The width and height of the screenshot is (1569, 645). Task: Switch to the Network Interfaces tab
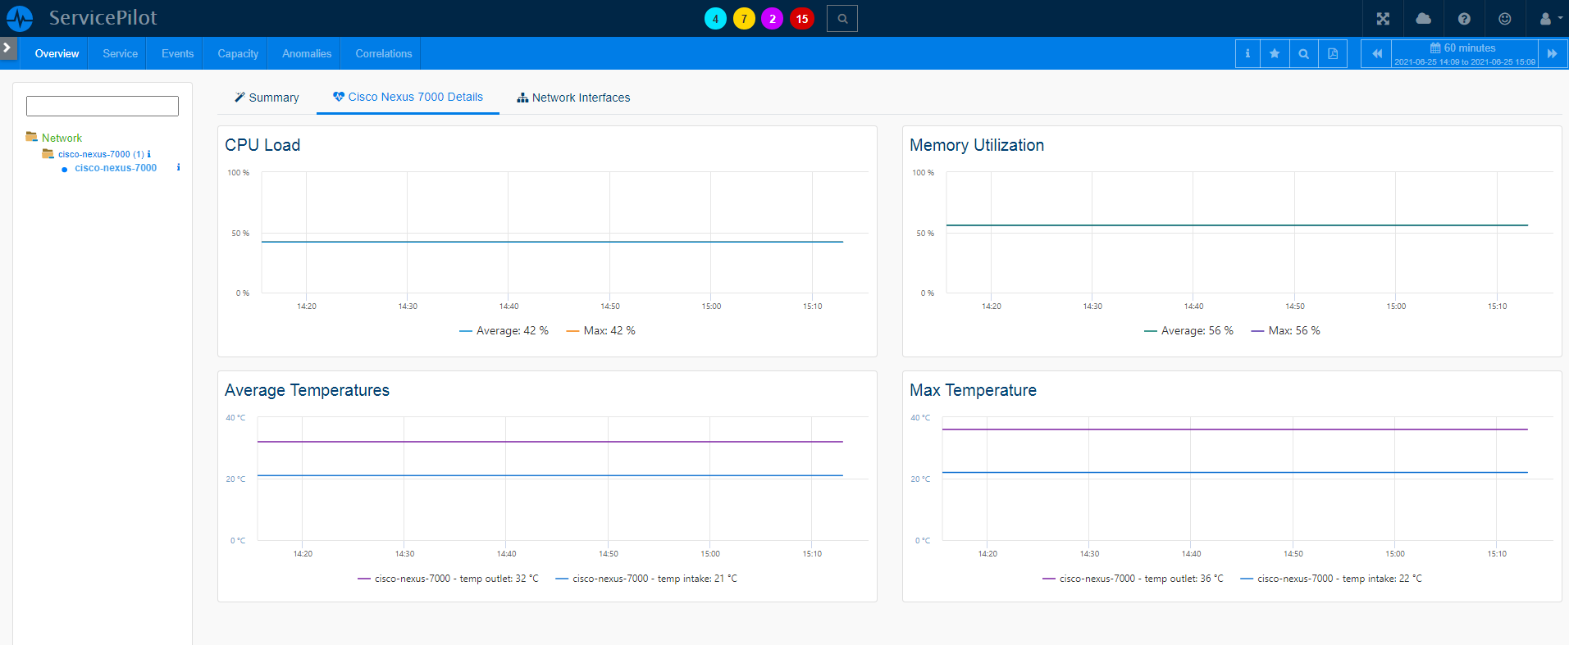[x=573, y=98]
